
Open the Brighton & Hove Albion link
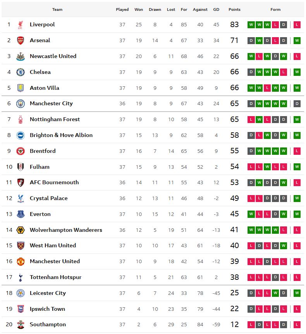click(61, 135)
